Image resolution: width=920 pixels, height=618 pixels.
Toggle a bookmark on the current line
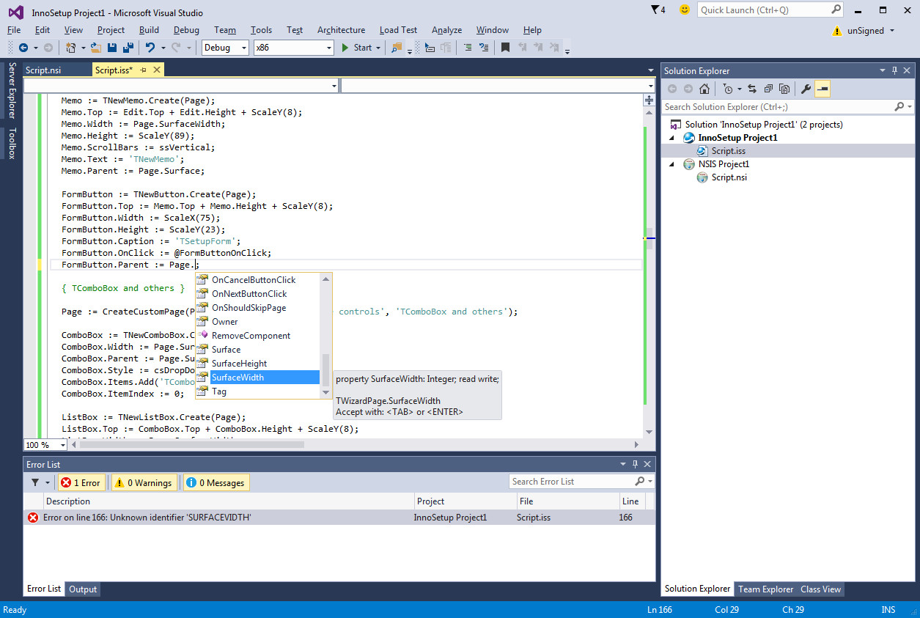click(505, 48)
